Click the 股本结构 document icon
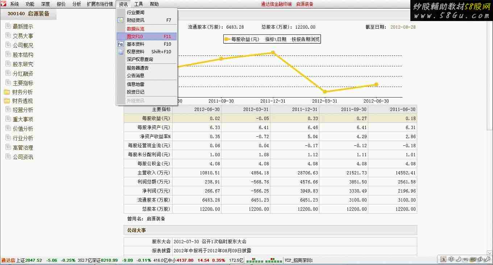This screenshot has height=265, width=493. coord(8,54)
